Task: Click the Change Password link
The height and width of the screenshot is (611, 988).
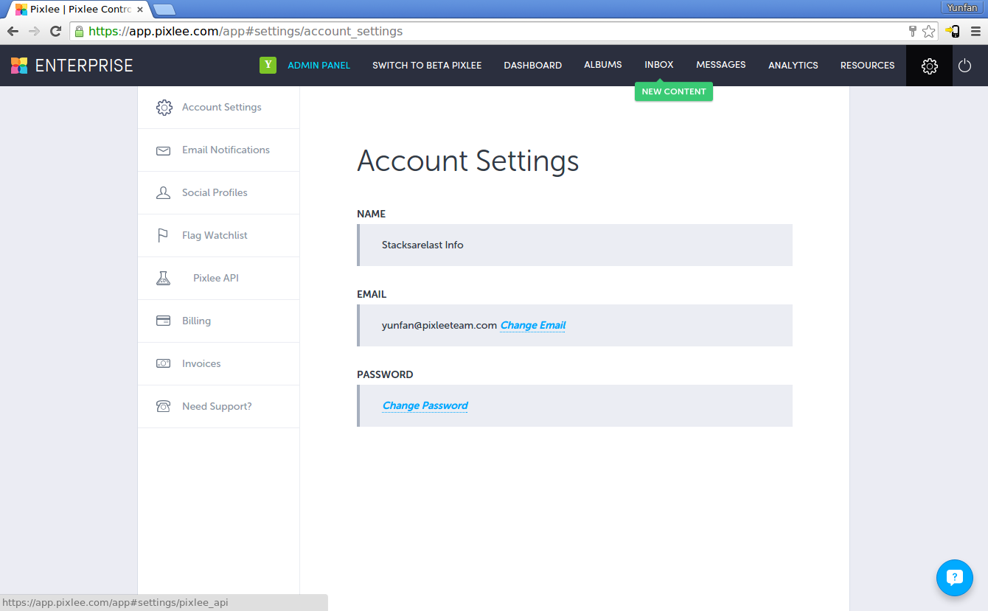Action: pyautogui.click(x=425, y=405)
